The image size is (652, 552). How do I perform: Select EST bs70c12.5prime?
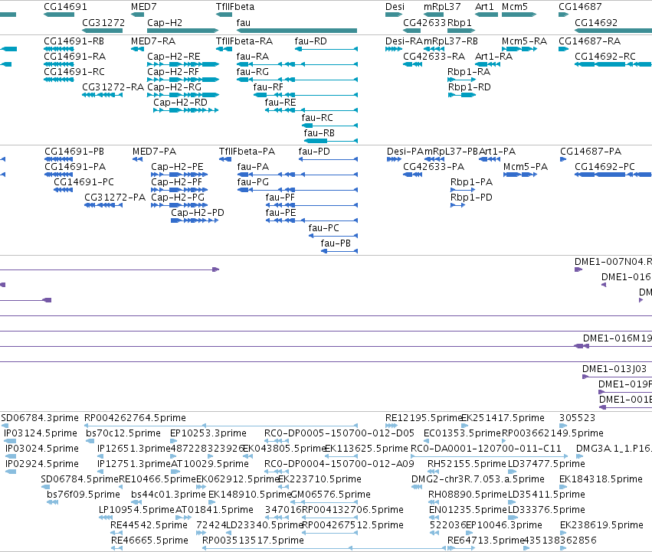coord(90,441)
